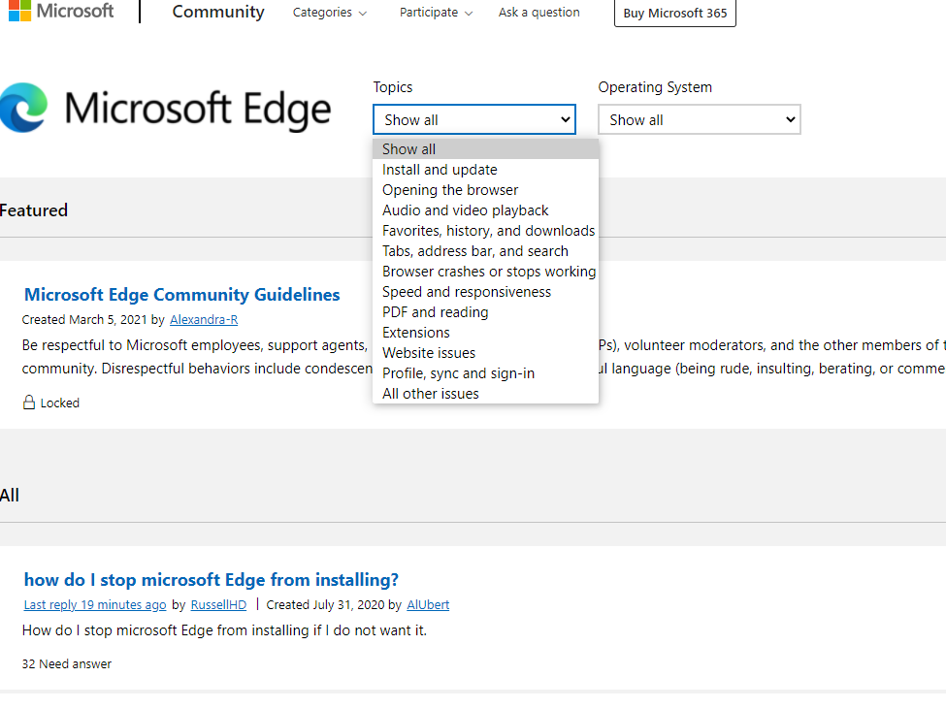Select 'Speed and responsiveness' topic
This screenshot has width=946, height=709.
coord(486,292)
